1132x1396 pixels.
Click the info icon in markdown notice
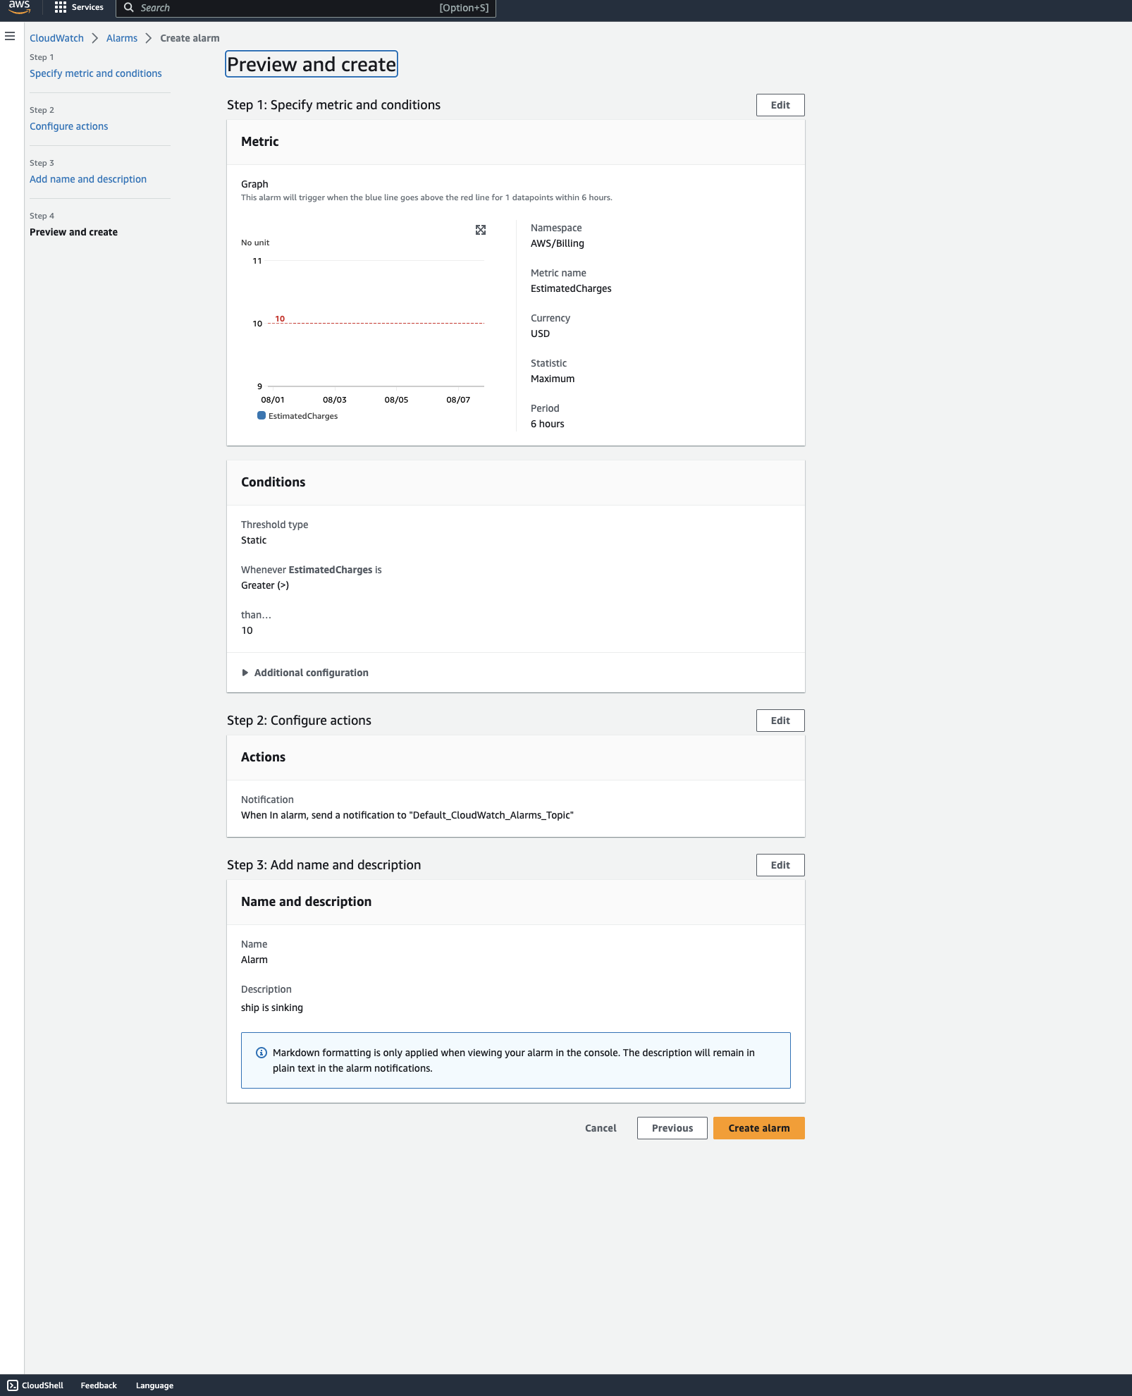pyautogui.click(x=261, y=1053)
